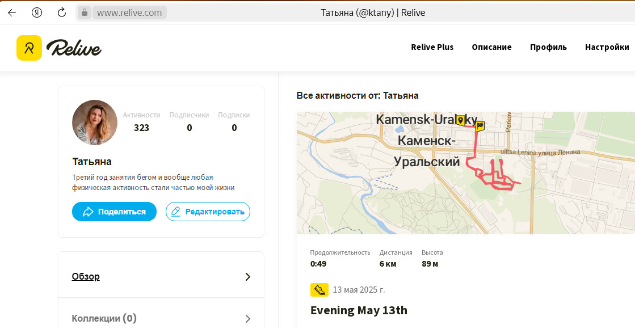Open Татьяна's profile photo

coord(95,122)
